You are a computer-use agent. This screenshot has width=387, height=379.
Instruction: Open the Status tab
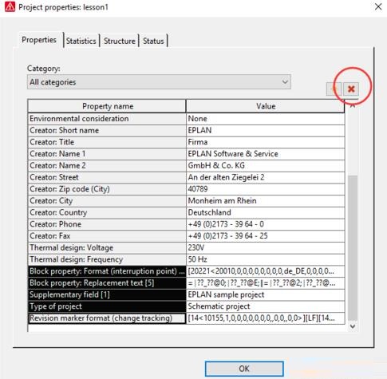point(153,41)
